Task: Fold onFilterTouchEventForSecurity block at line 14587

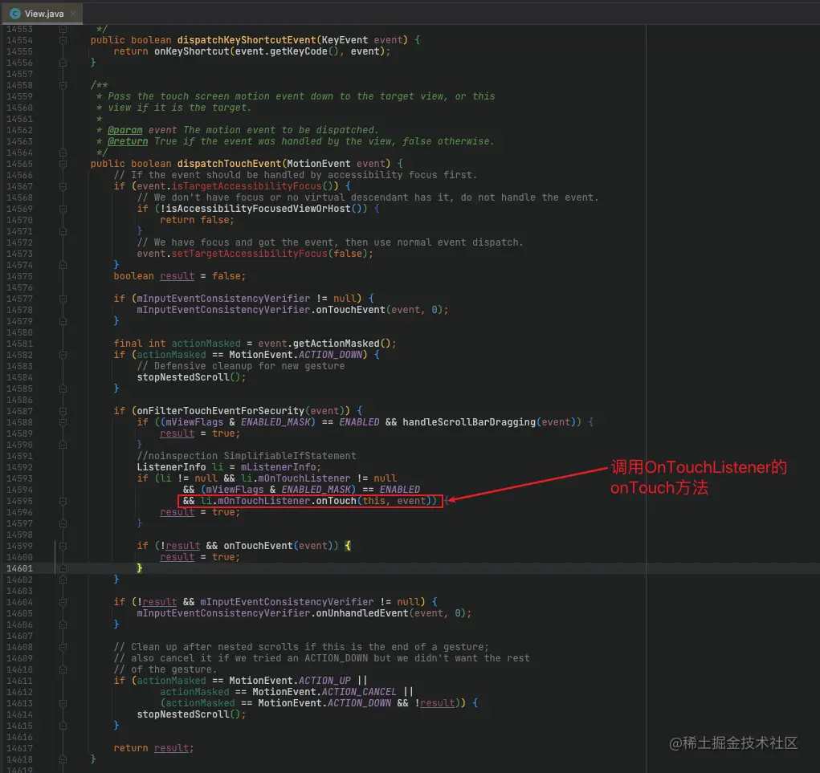Action: pyautogui.click(x=63, y=411)
